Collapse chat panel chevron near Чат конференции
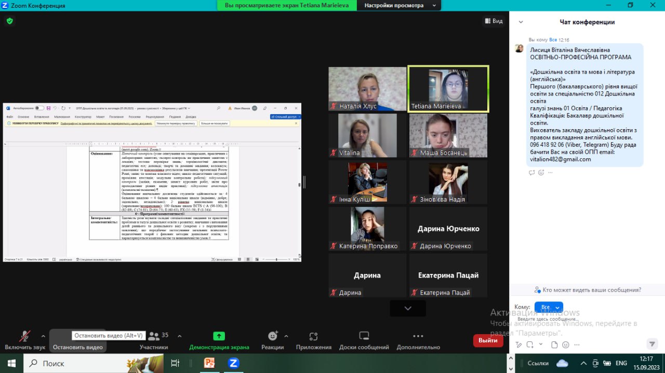665x373 pixels. pyautogui.click(x=521, y=22)
